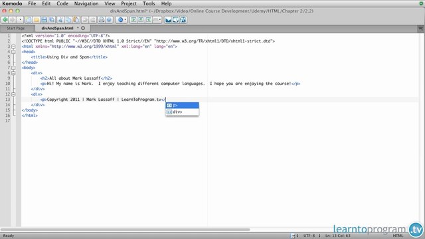Click the Copyright 2011 paragraph text

104,100
